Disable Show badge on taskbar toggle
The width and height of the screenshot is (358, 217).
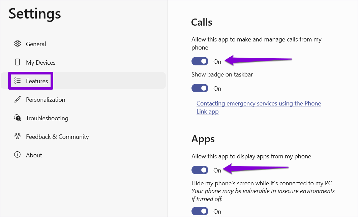pyautogui.click(x=200, y=88)
